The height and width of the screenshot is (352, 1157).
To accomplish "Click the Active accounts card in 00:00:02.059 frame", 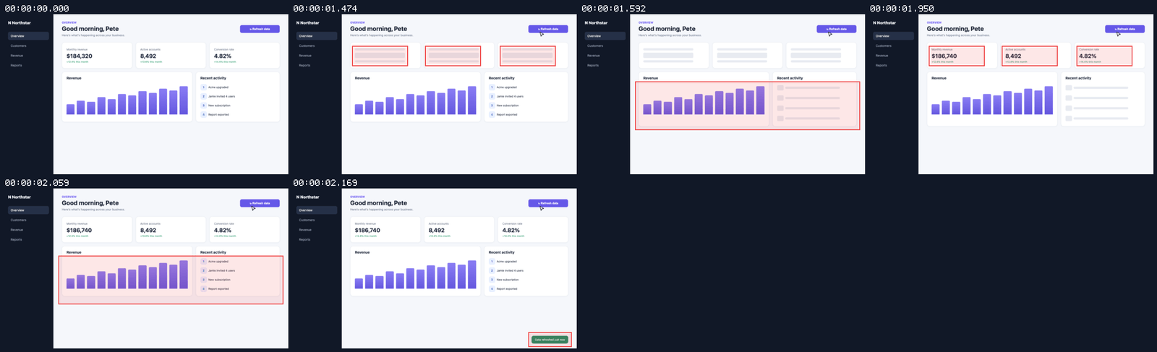I will [171, 230].
